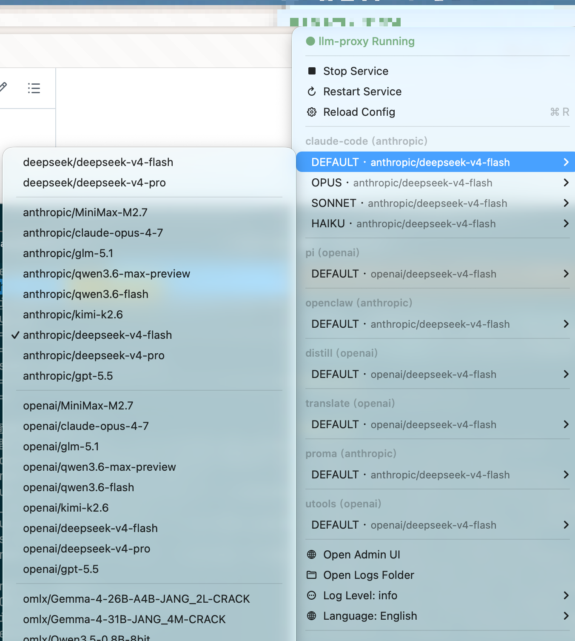This screenshot has height=641, width=575.
Task: Select deepseek/deepseek-v4-flash model
Action: pyautogui.click(x=149, y=162)
